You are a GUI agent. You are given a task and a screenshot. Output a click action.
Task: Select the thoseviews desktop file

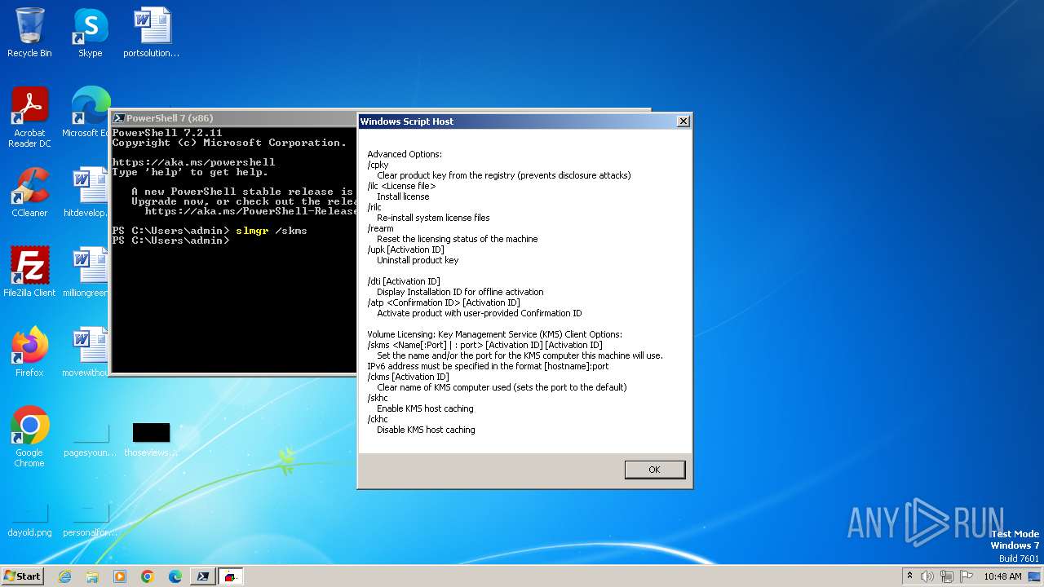coord(151,438)
